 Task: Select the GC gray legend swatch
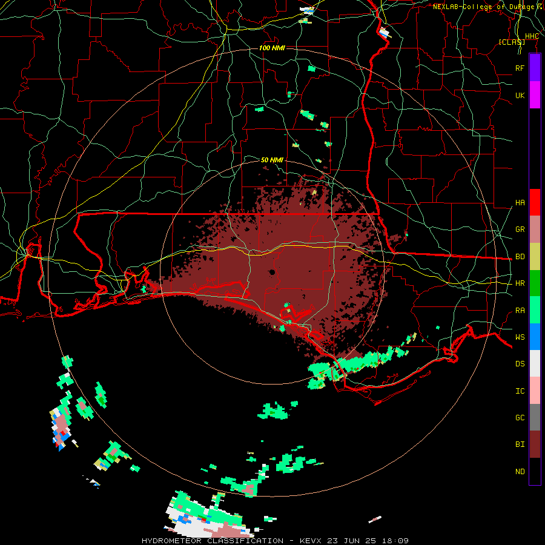[x=535, y=417]
